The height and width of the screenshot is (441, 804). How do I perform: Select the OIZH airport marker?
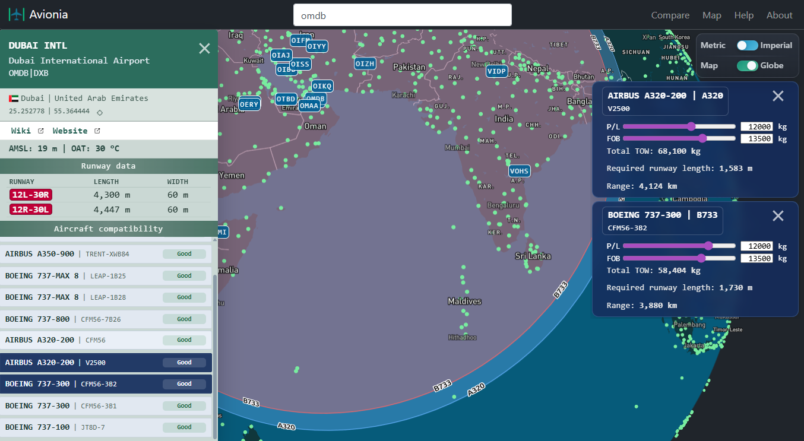[365, 64]
